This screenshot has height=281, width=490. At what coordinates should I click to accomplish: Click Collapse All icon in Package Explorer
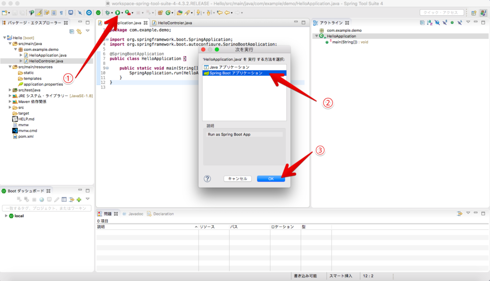pyautogui.click(x=72, y=32)
